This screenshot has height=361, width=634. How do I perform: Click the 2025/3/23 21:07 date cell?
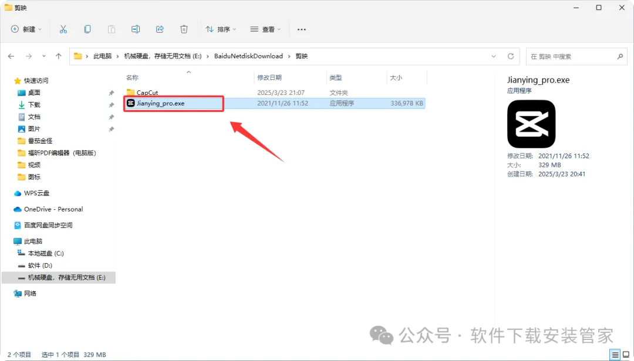click(281, 93)
